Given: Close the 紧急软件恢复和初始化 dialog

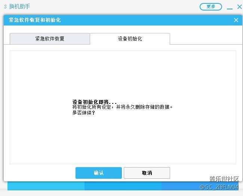Looking at the screenshot, I should click(x=236, y=20).
